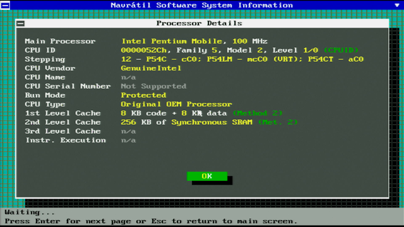Click the down arrow in the title bar

397,5
